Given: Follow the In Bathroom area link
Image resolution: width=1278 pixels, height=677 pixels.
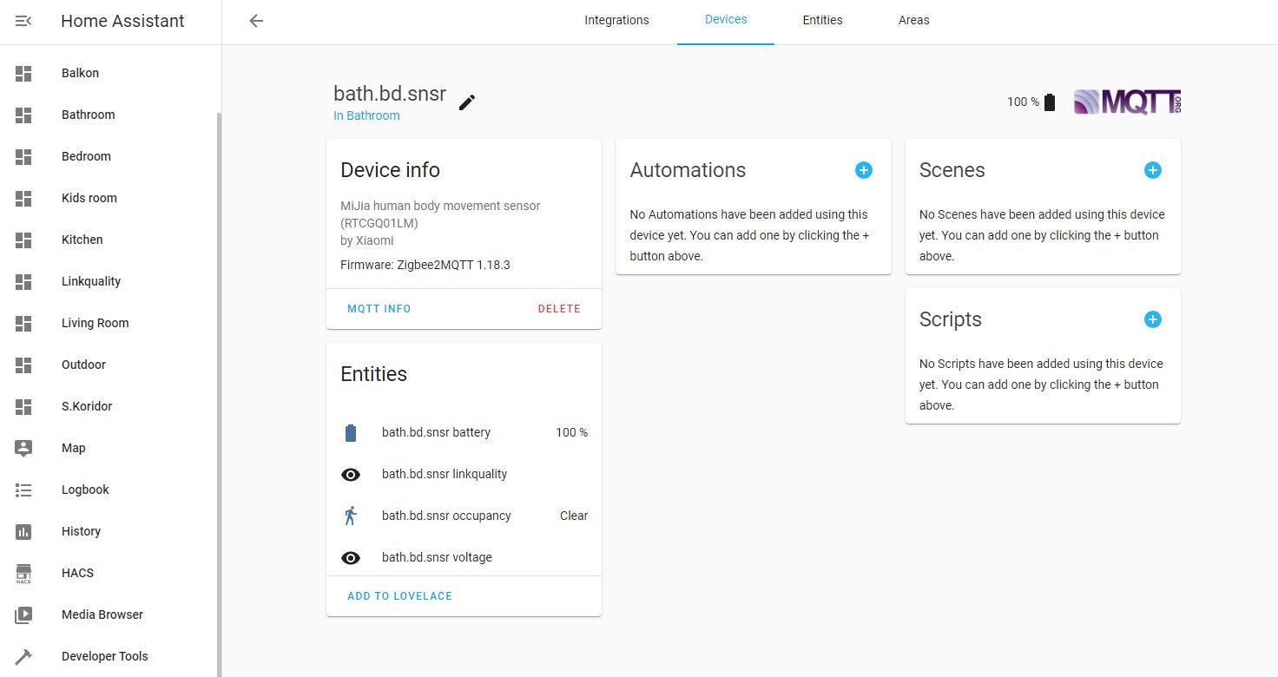Looking at the screenshot, I should coord(366,115).
